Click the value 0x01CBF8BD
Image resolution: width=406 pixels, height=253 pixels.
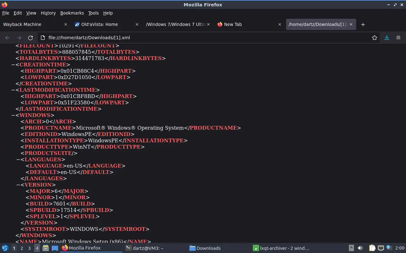point(78,96)
